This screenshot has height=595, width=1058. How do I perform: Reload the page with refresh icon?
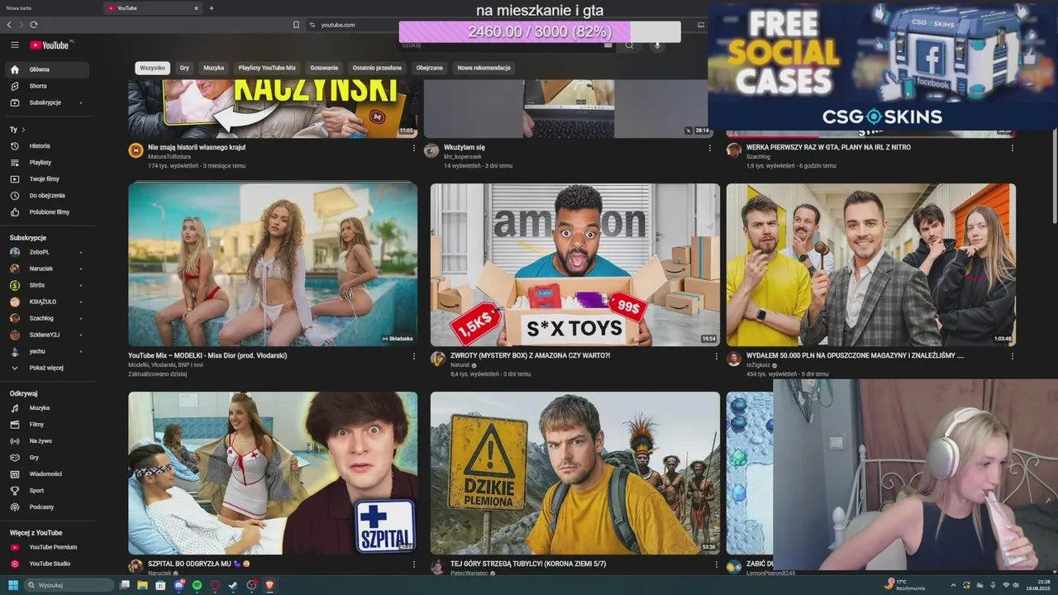coord(33,25)
